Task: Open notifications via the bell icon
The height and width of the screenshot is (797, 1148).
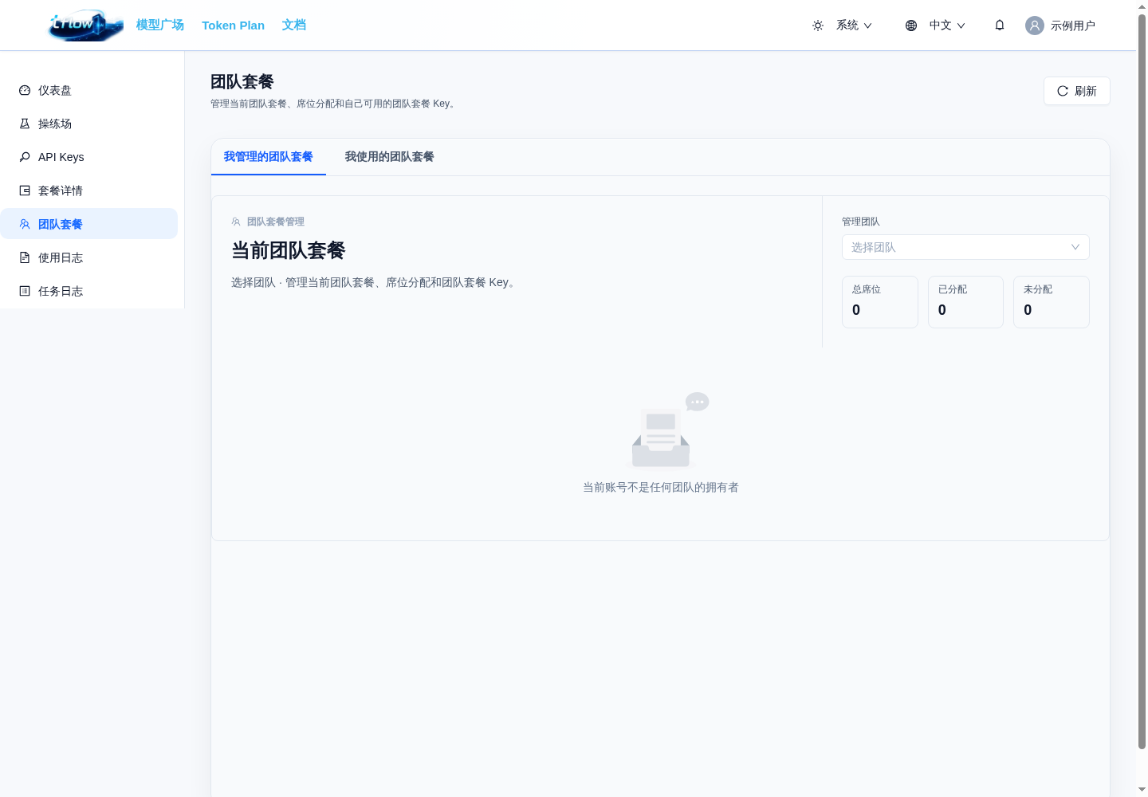Action: point(1000,26)
